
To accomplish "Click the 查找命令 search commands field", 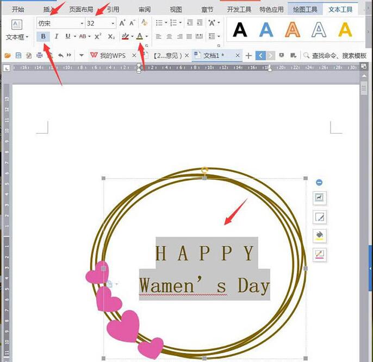I will pos(338,55).
